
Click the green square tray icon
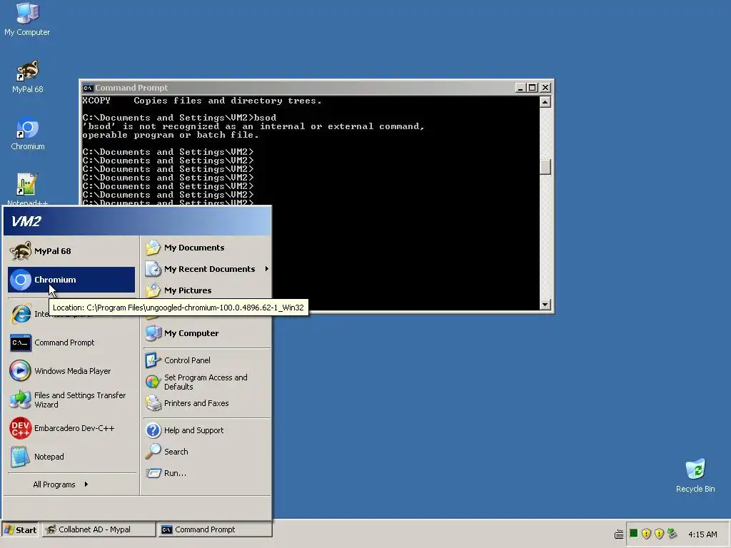(x=633, y=534)
